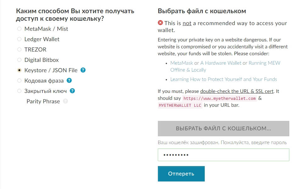Viewport: 306px width, 189px height.
Task: Click ВЫБРАТЬ ФАЙЛ С КОШЕЛЬКОМ button
Action: pos(224,129)
